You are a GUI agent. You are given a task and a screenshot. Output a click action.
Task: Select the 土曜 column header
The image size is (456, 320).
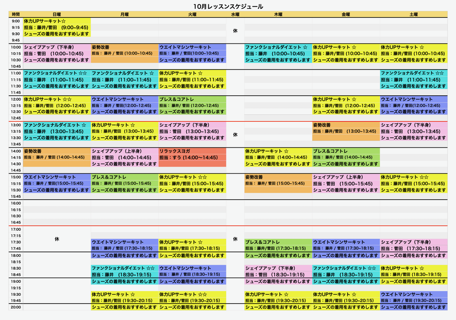click(x=414, y=15)
